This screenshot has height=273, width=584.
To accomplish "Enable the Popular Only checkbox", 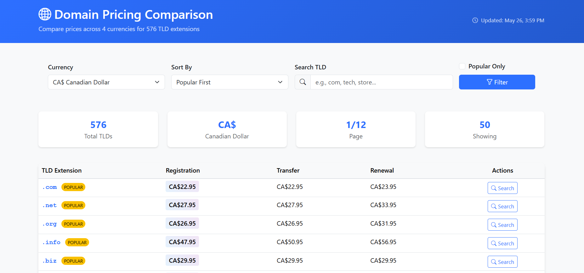I will [462, 66].
